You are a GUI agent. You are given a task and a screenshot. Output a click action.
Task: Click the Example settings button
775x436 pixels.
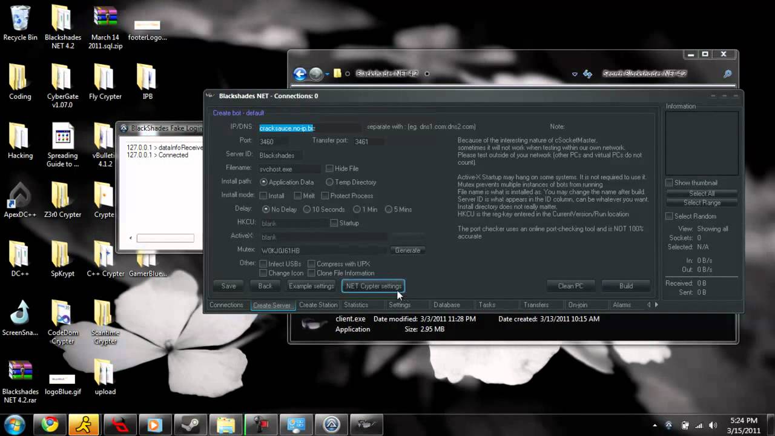pyautogui.click(x=311, y=286)
